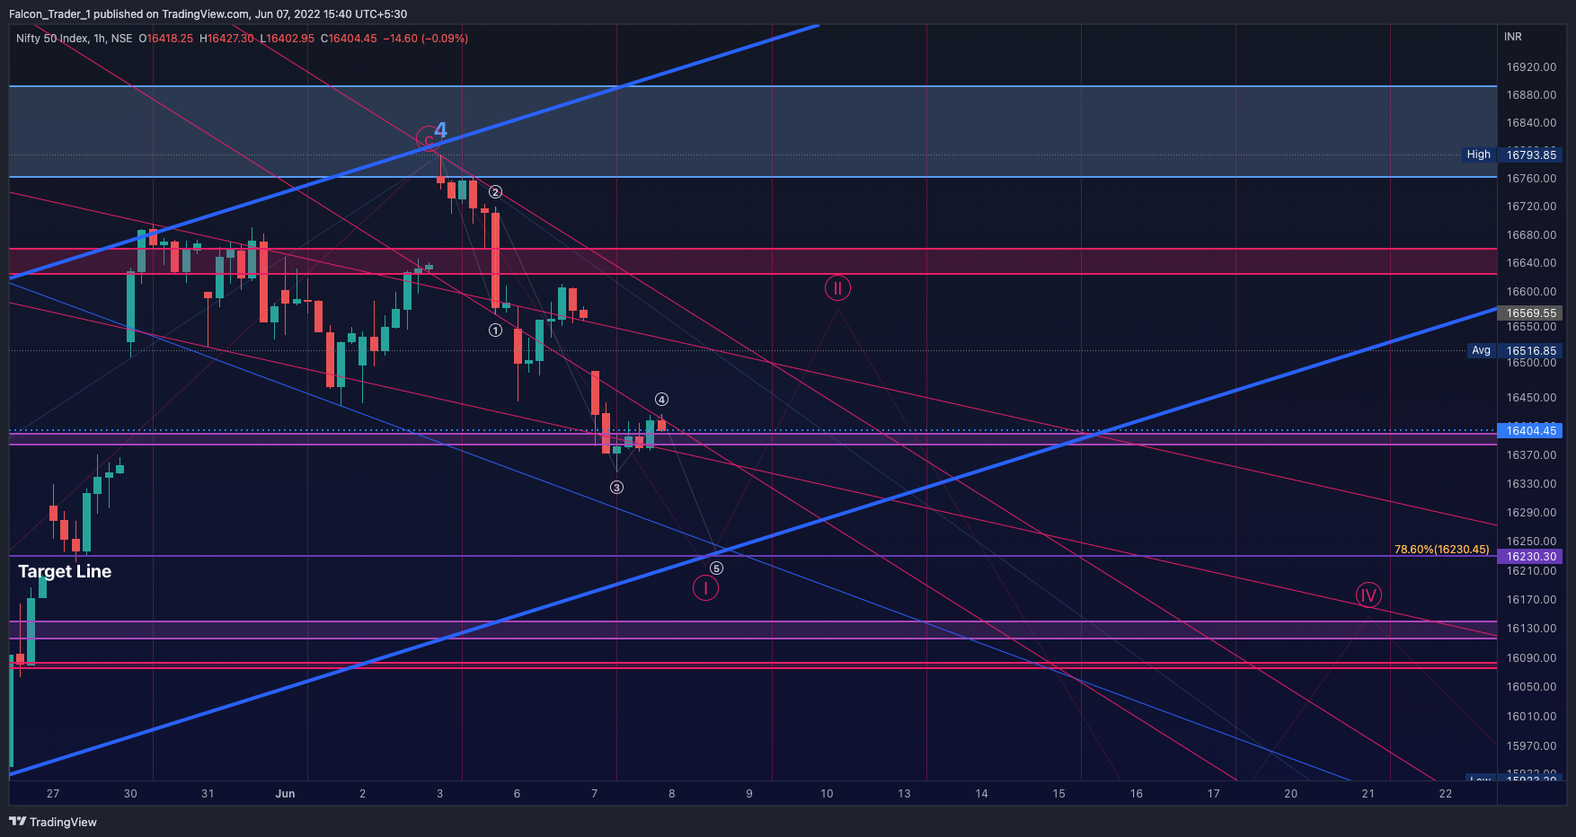Viewport: 1576px width, 837px height.
Task: Click the red circled c wave label
Action: [x=428, y=139]
